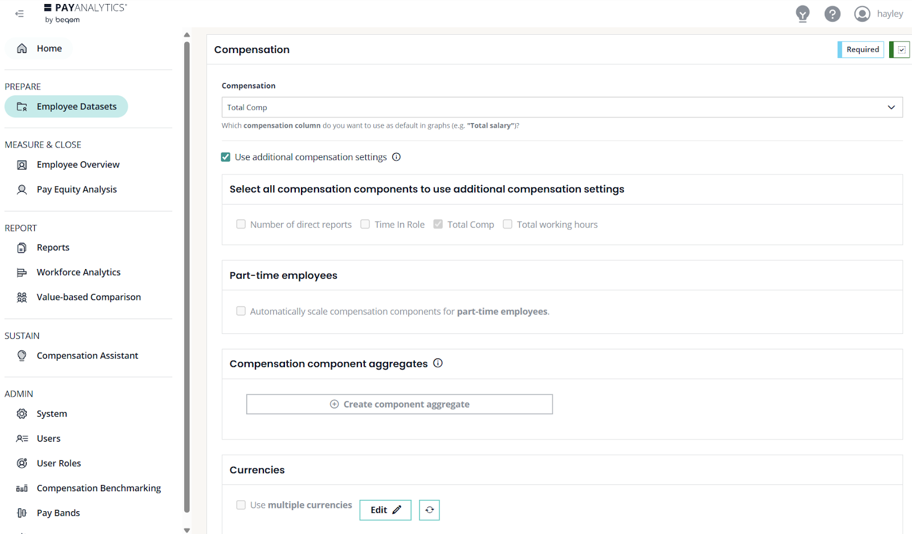Enable the Use multiple currencies checkbox
This screenshot has height=534, width=912.
(241, 505)
